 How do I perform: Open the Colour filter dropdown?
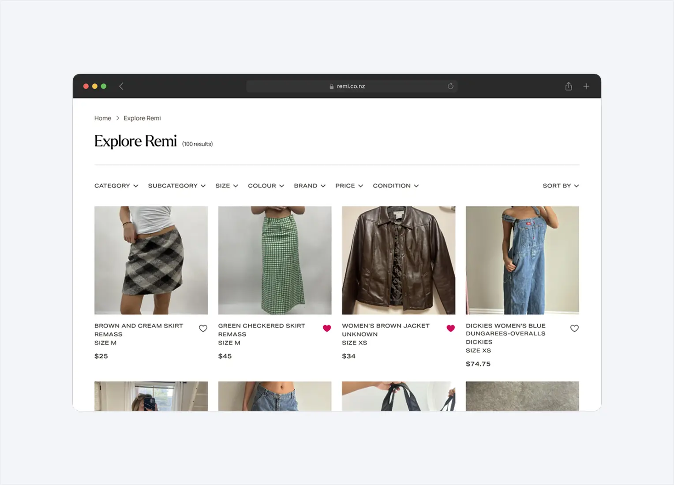click(266, 186)
